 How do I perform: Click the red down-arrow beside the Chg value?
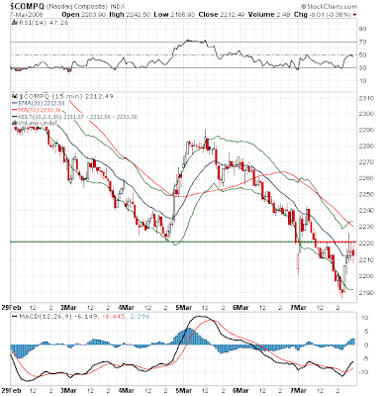click(354, 15)
